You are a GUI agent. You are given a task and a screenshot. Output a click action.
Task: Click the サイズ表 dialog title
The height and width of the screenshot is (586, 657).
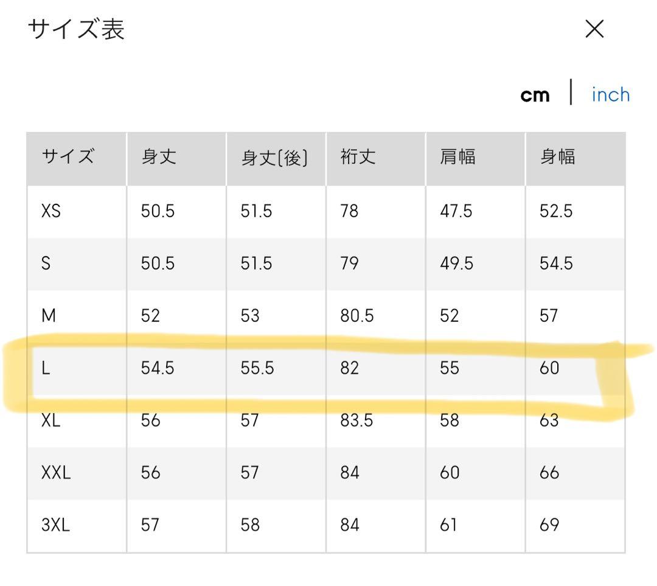tap(76, 29)
